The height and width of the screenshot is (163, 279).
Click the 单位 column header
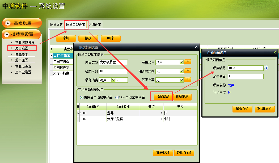coord(180,107)
